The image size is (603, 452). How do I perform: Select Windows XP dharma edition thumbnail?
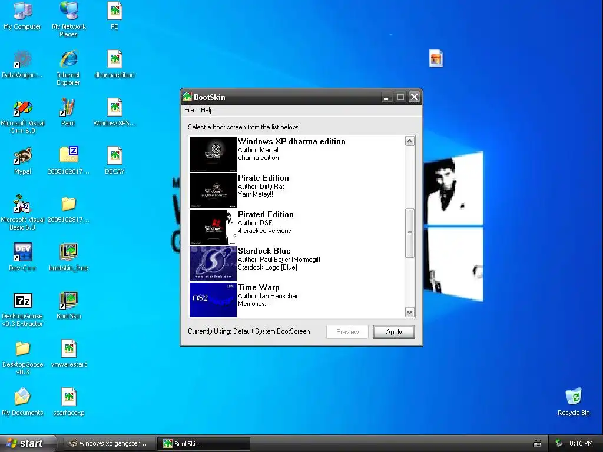[x=213, y=154]
